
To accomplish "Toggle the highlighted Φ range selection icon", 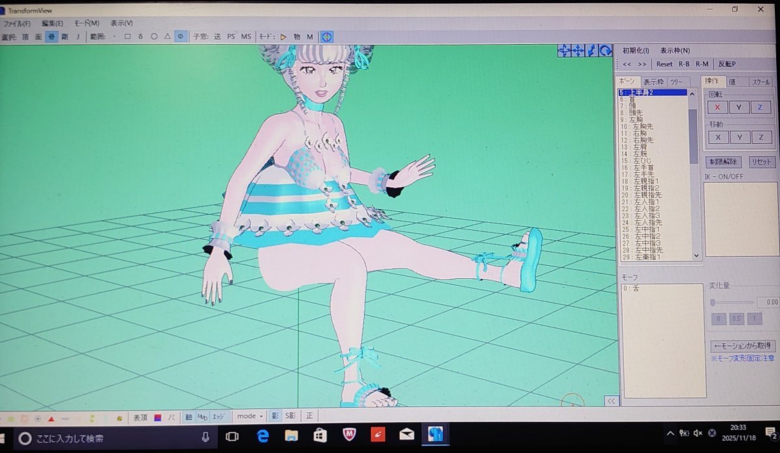I will coord(181,36).
